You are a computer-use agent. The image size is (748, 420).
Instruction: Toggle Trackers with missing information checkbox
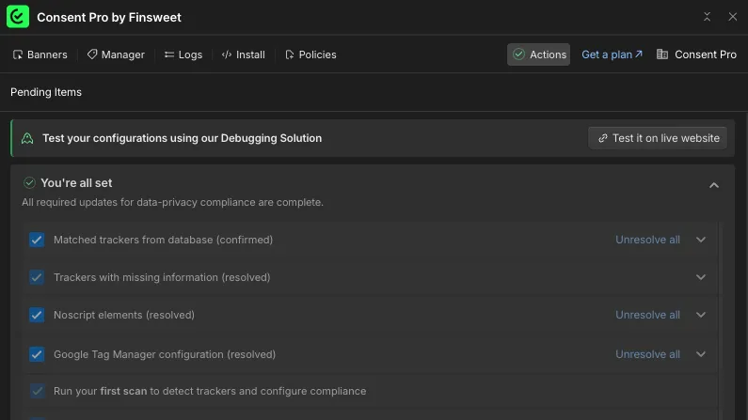tap(37, 277)
